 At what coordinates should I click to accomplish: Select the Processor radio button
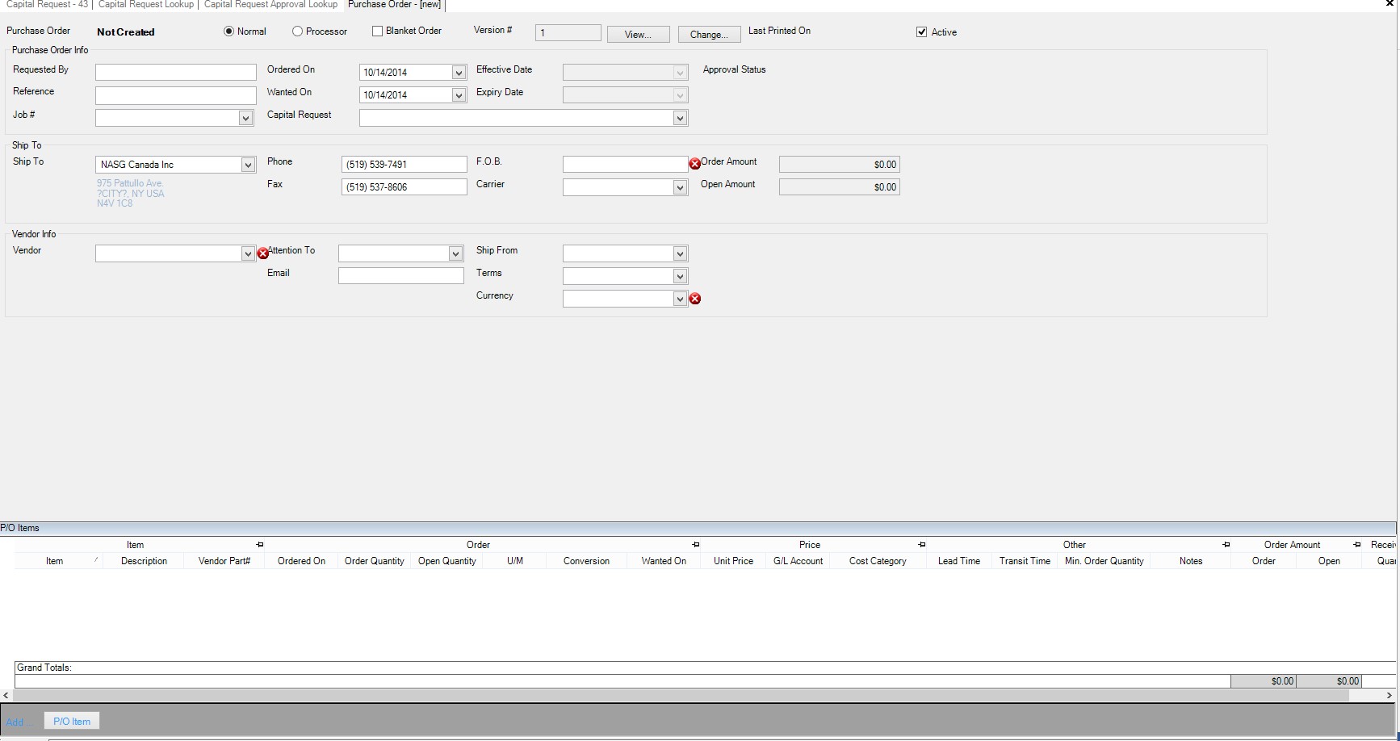(297, 31)
